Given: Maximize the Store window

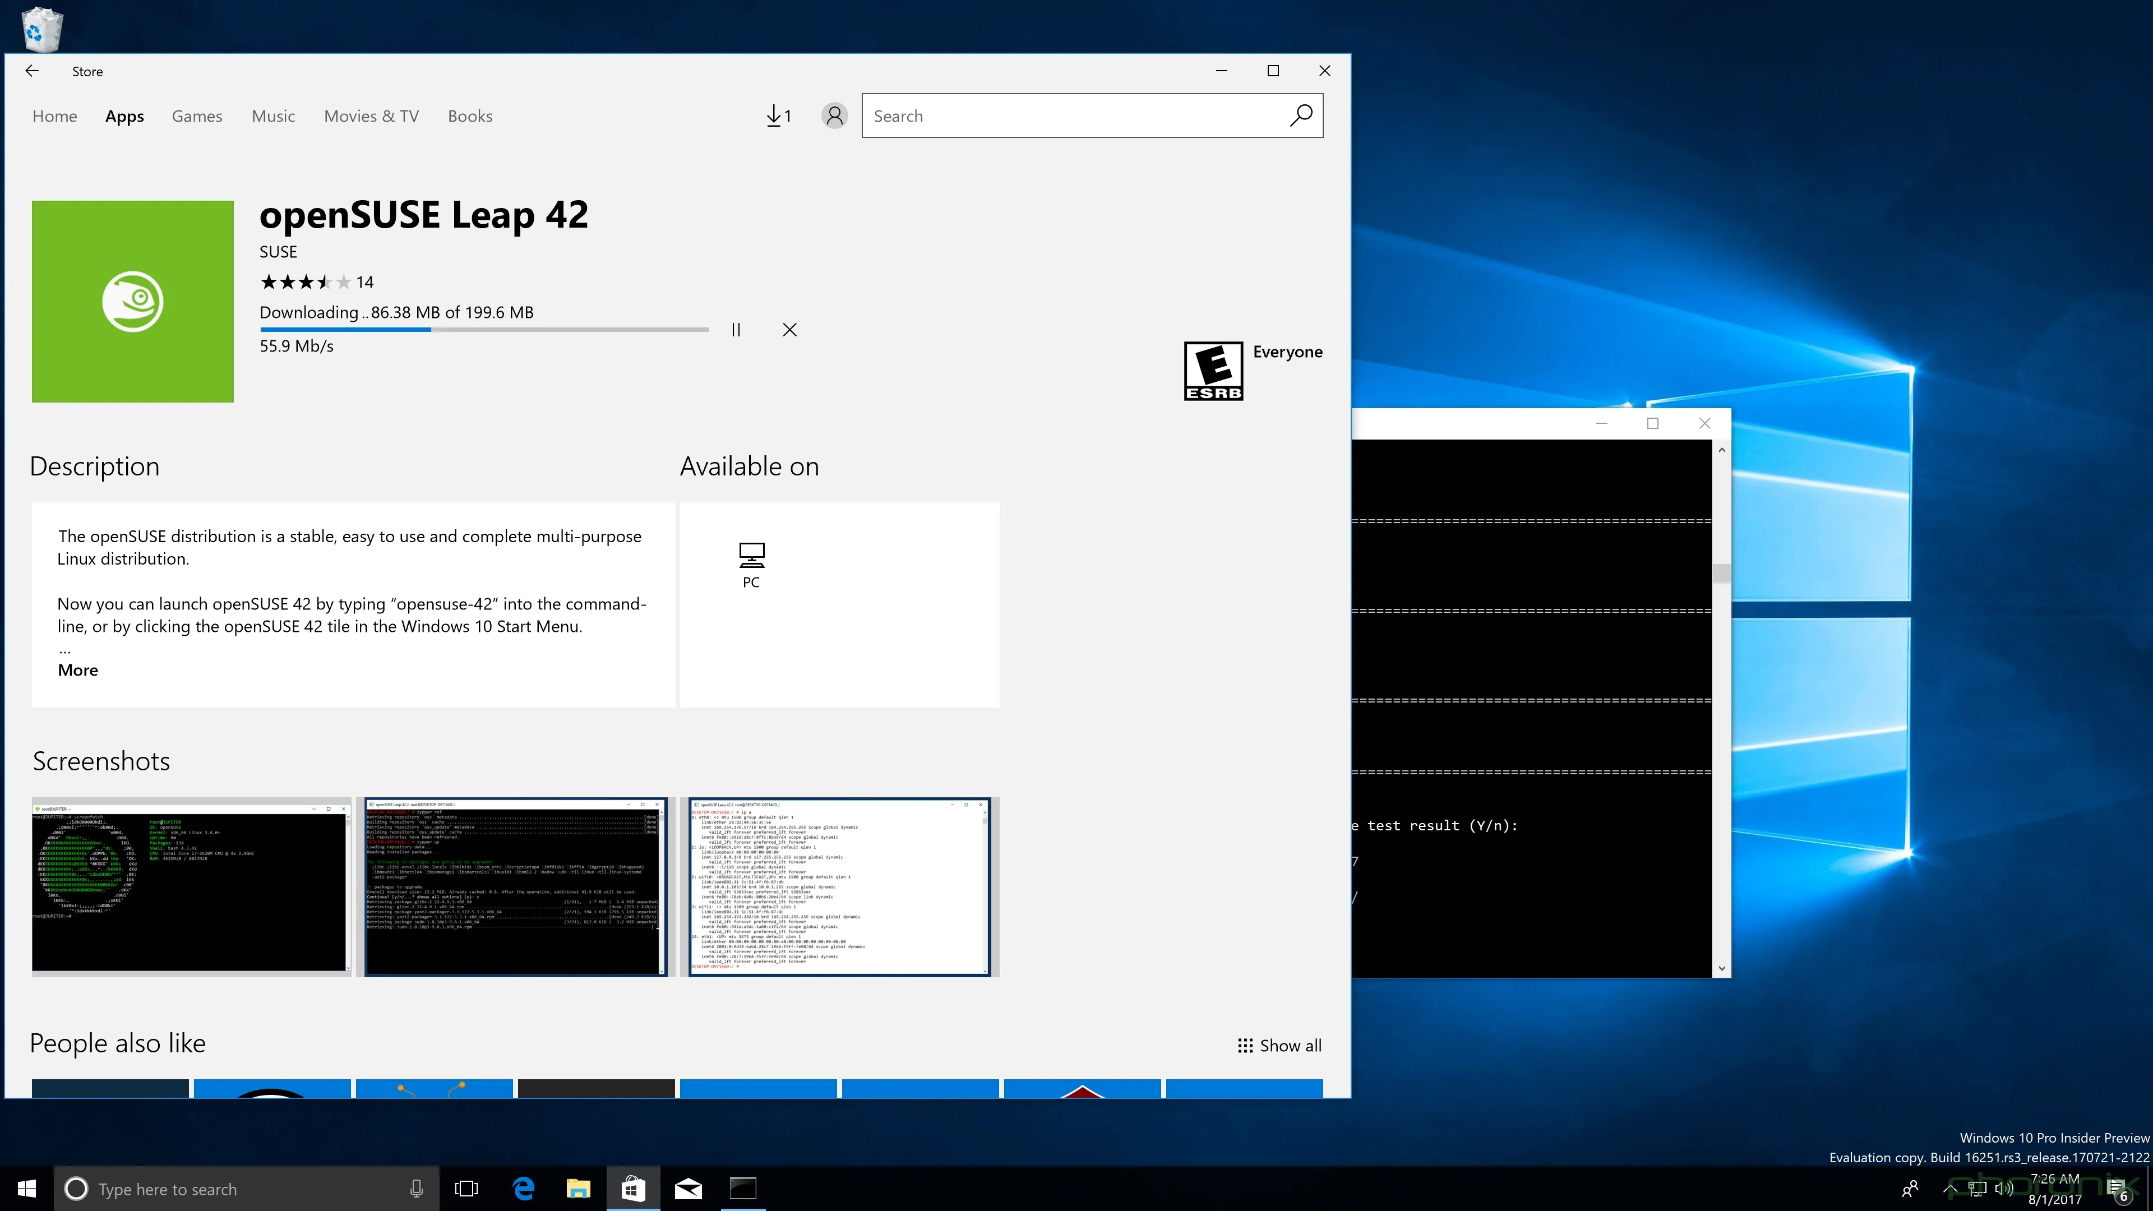Looking at the screenshot, I should click(1273, 71).
